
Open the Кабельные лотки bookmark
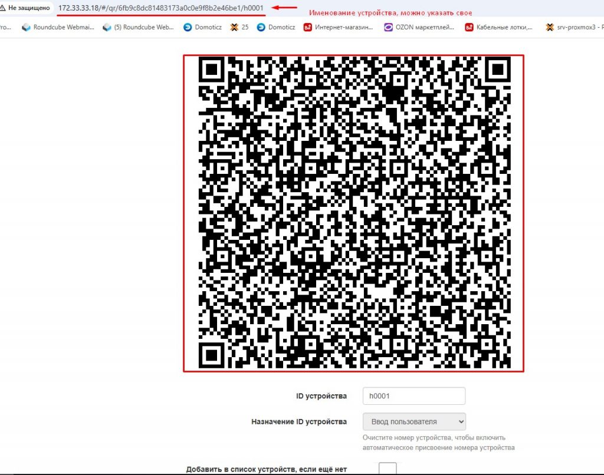499,27
